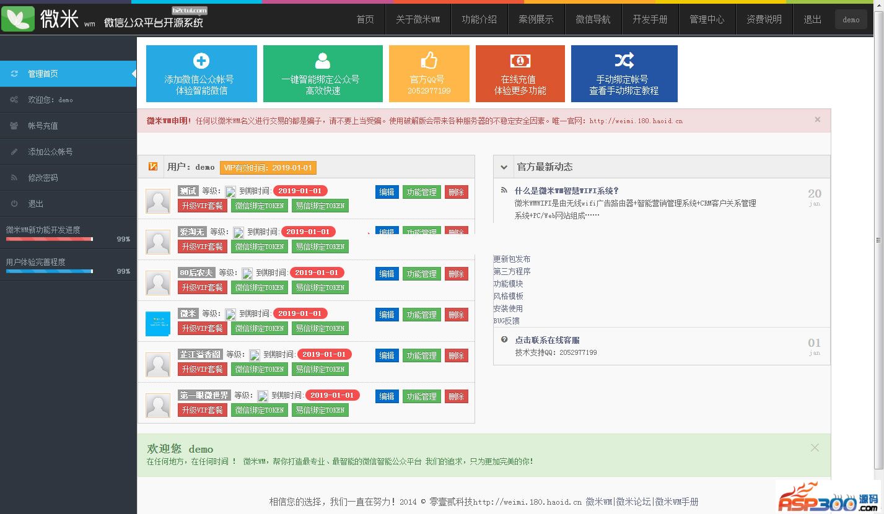Open the demo user dropdown in top bar
The image size is (884, 514).
coord(851,20)
